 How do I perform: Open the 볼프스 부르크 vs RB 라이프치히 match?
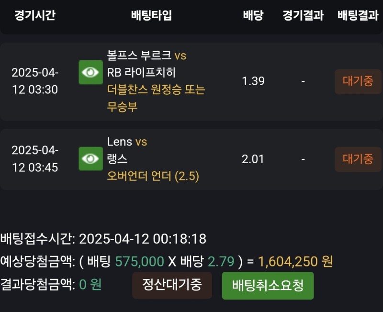[x=146, y=64]
